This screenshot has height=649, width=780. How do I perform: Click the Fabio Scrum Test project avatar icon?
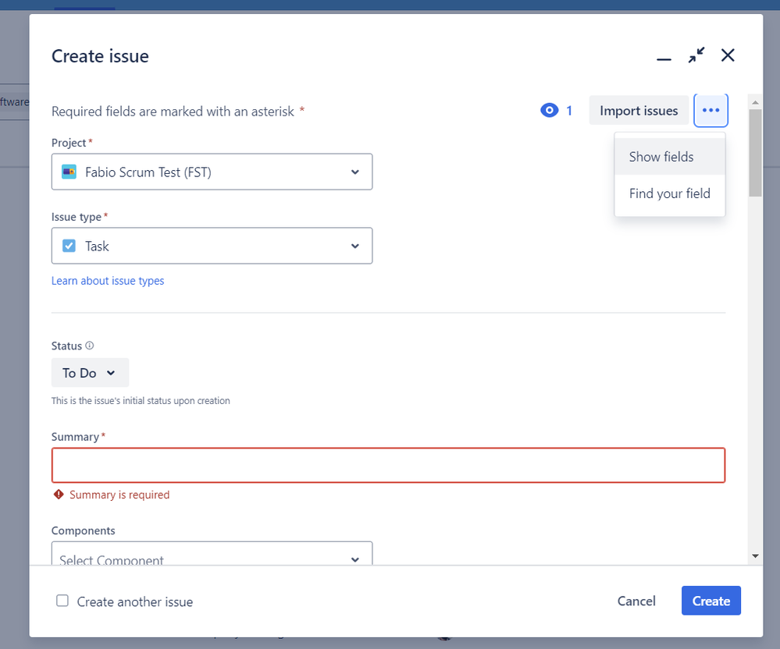coord(69,172)
